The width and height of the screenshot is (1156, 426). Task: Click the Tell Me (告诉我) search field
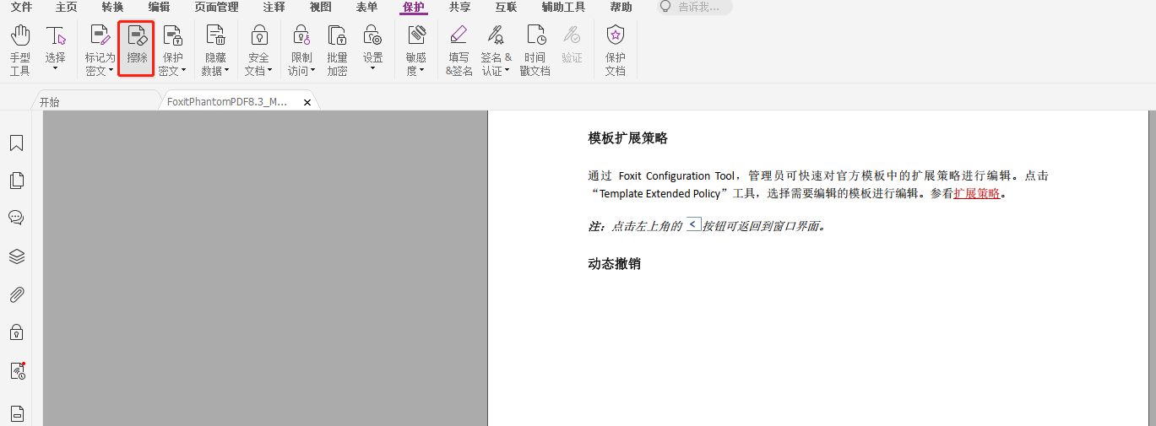698,8
